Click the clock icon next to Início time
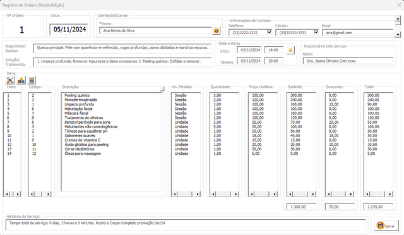The height and width of the screenshot is (235, 404). (x=290, y=51)
